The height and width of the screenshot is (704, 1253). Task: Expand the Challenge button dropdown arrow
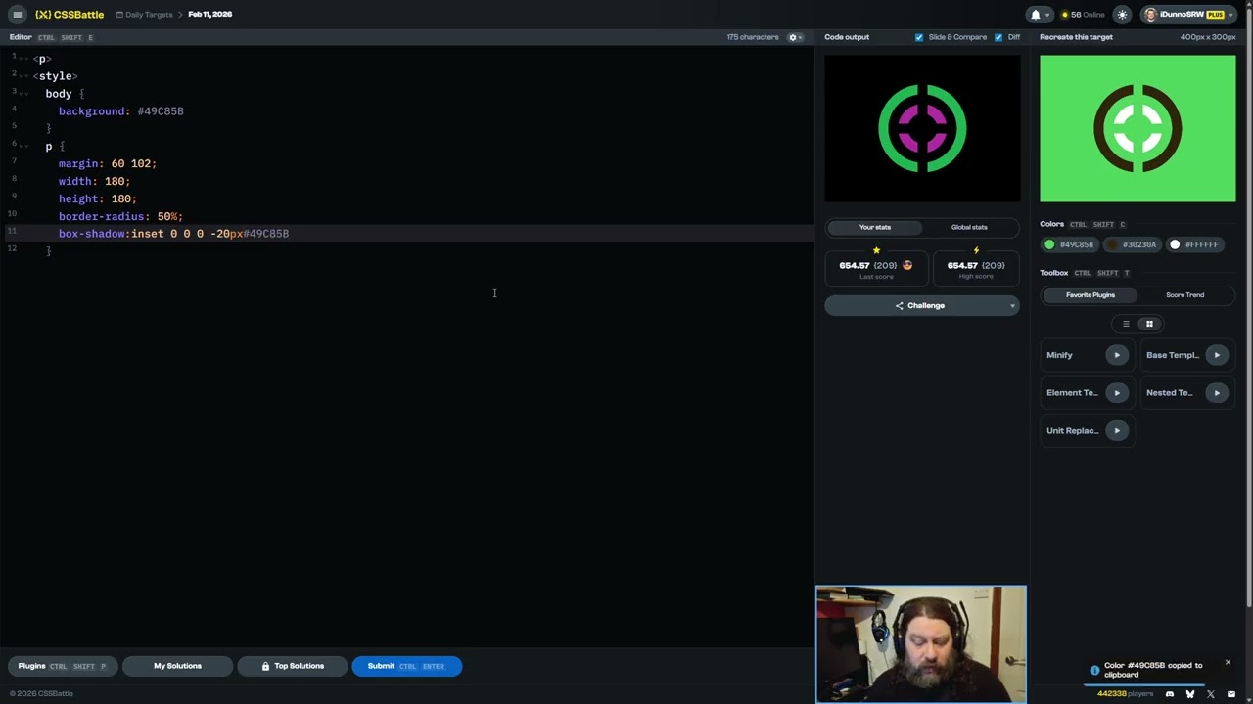coord(1013,305)
